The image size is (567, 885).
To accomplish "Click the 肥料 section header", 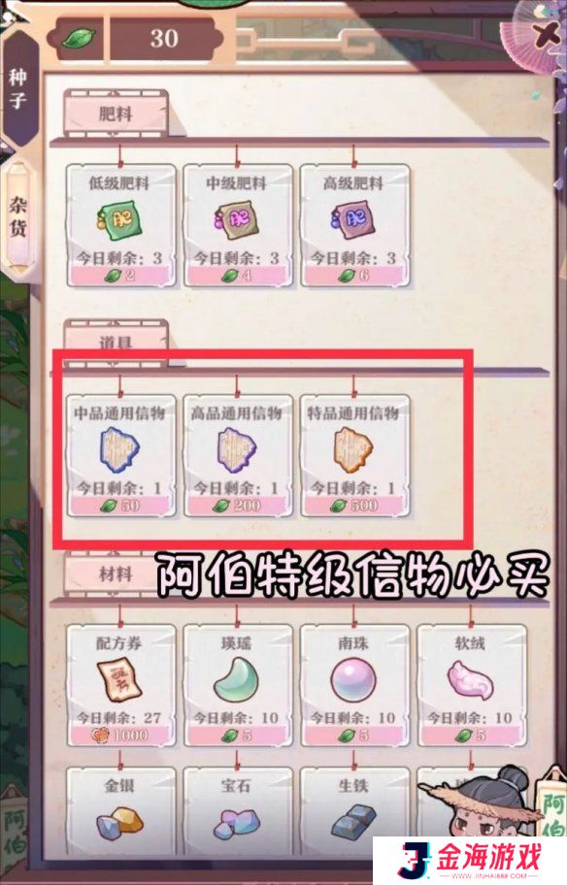I will point(116,114).
